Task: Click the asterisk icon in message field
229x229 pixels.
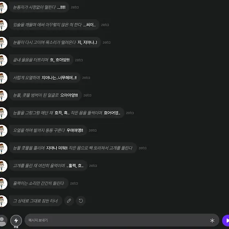Action: pos(212,220)
